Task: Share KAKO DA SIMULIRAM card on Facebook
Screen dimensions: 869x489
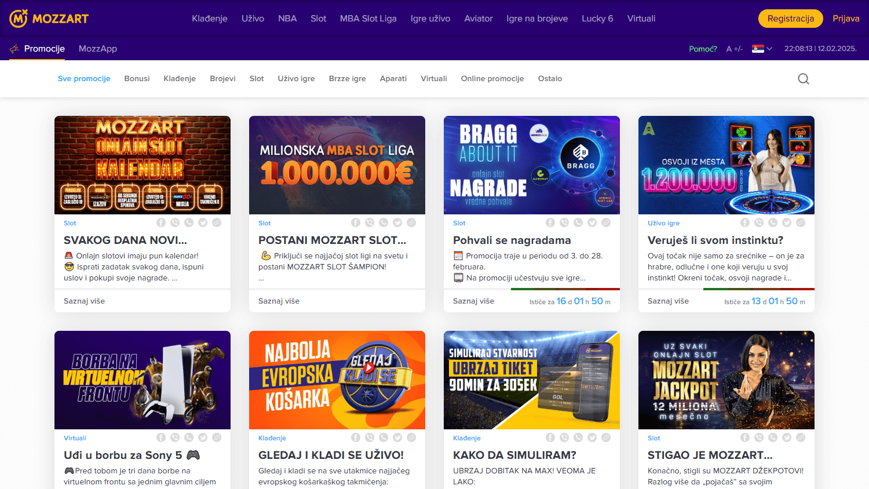Action: (550, 437)
